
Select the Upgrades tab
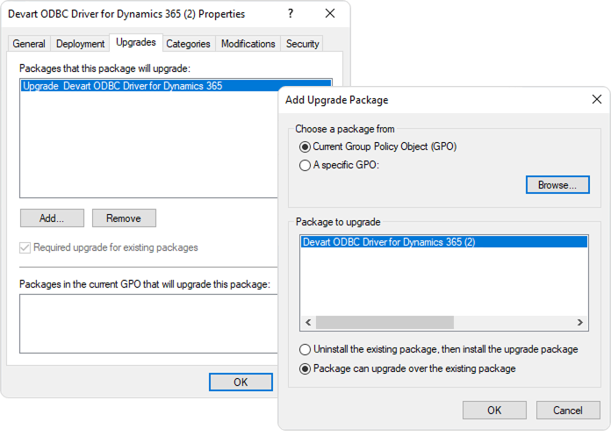(136, 42)
